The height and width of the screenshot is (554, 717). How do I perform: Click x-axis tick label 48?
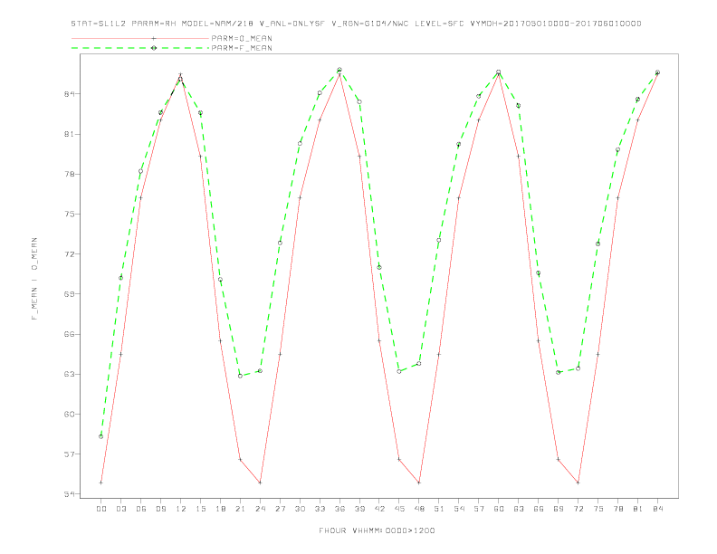(419, 509)
